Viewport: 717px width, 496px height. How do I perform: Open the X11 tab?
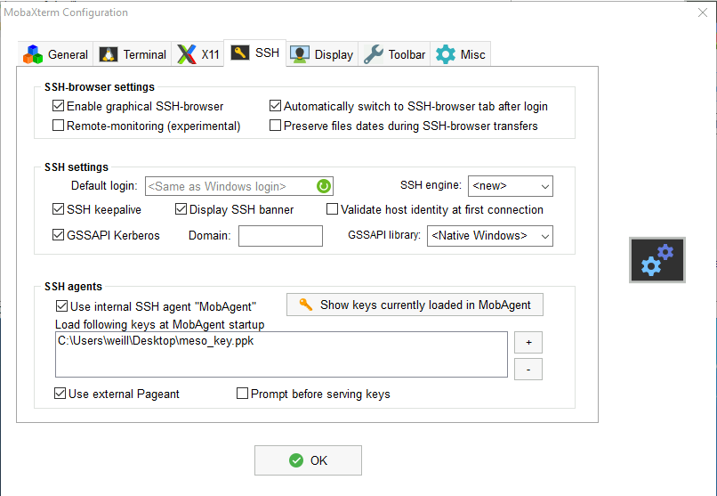pos(197,54)
